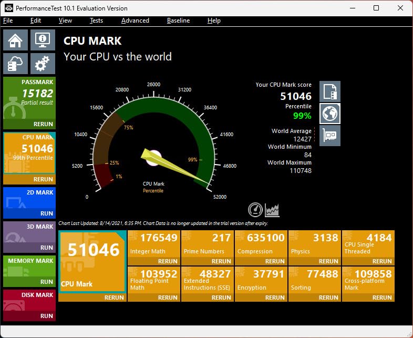Rerun the Compression test
The width and height of the screenshot is (413, 338).
pos(261,261)
